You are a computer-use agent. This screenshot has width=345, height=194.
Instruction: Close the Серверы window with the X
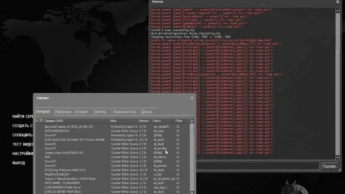192,98
